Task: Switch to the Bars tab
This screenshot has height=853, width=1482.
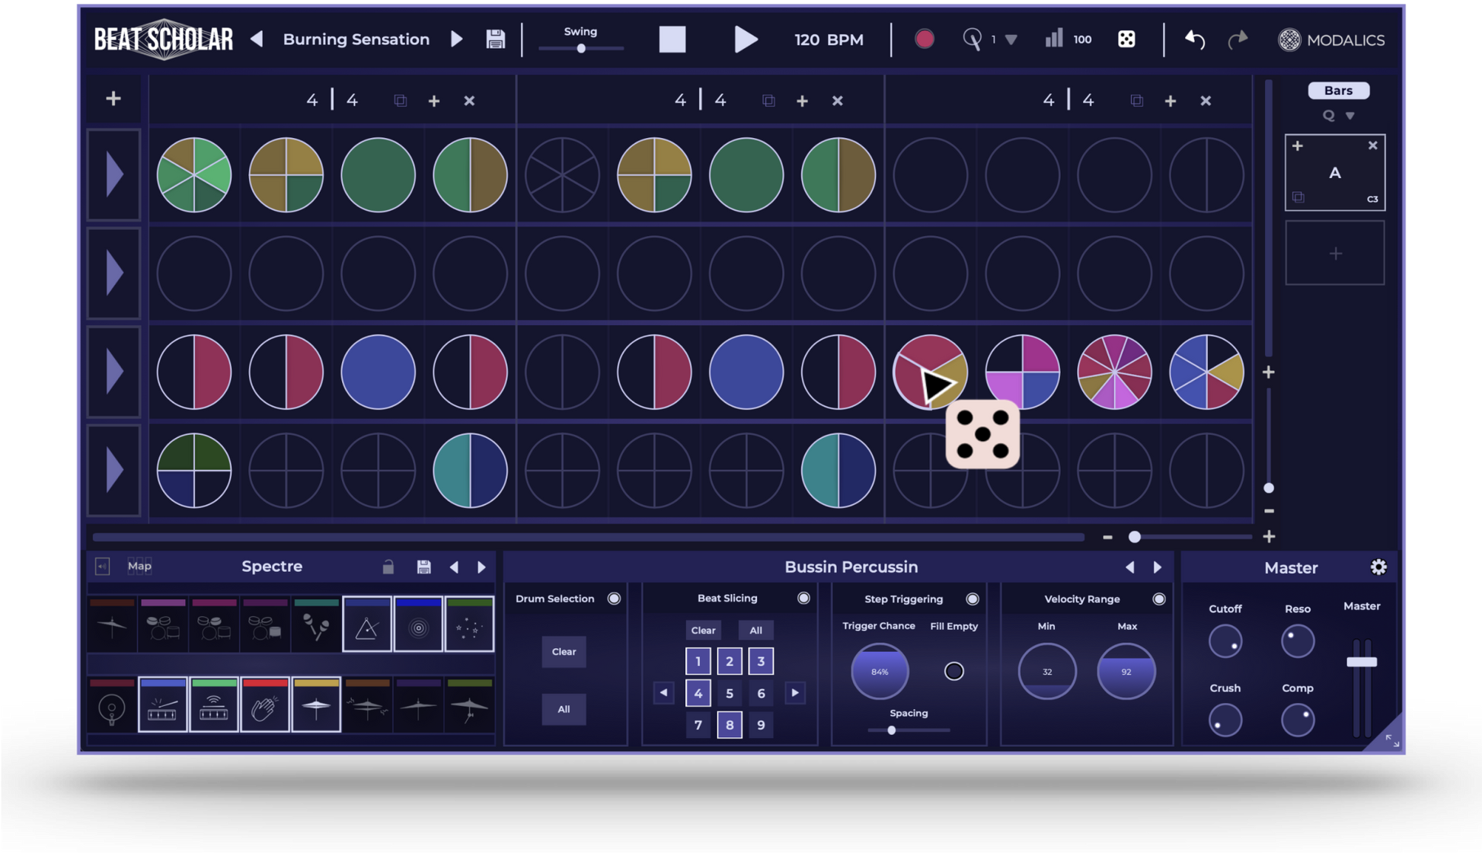Action: (x=1338, y=91)
